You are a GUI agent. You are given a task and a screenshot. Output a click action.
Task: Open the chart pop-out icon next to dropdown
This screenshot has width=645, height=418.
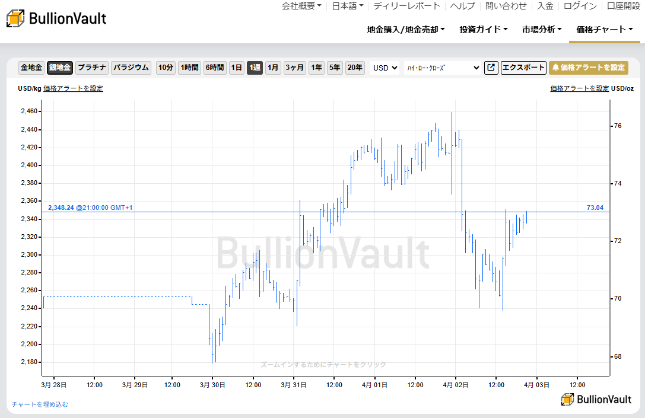(x=491, y=68)
